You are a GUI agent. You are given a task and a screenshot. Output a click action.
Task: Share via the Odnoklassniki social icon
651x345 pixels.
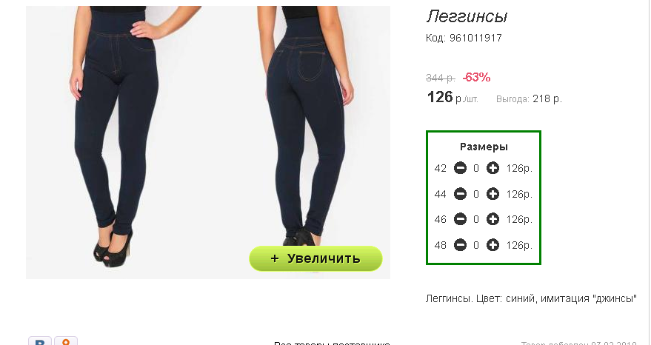pos(66,341)
